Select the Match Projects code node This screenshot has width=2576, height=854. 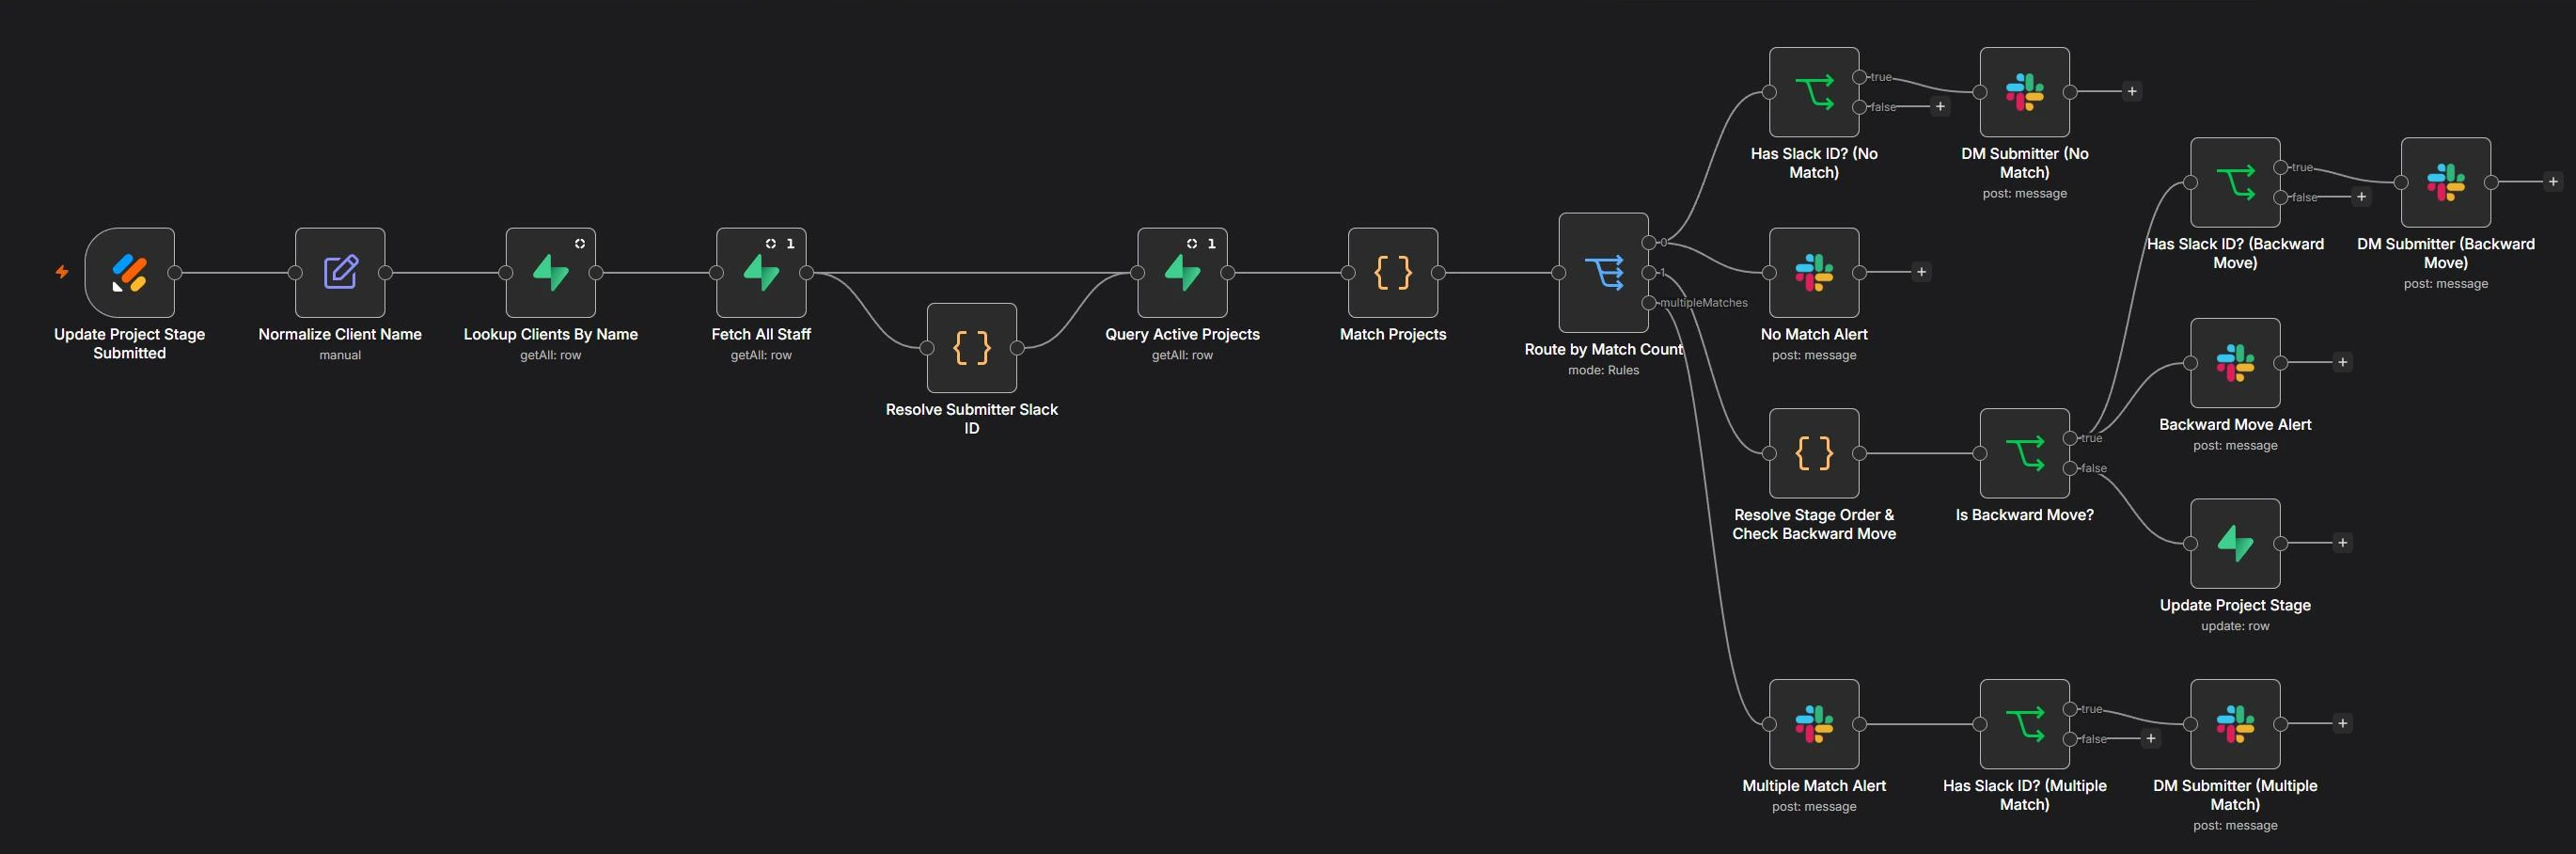coord(1393,272)
